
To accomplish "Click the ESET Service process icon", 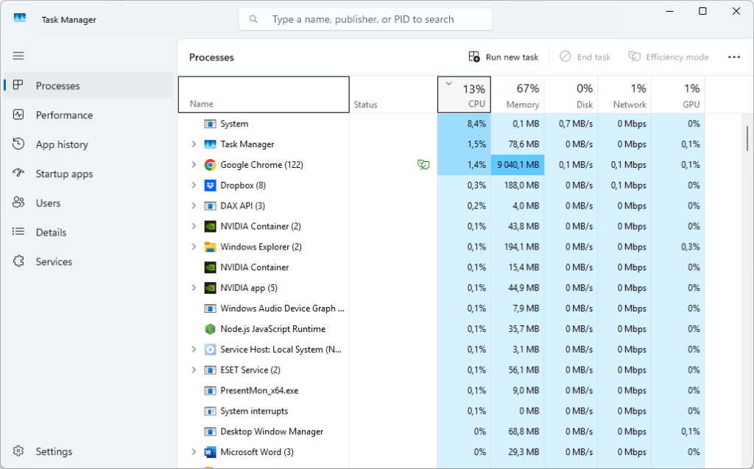I will 210,370.
